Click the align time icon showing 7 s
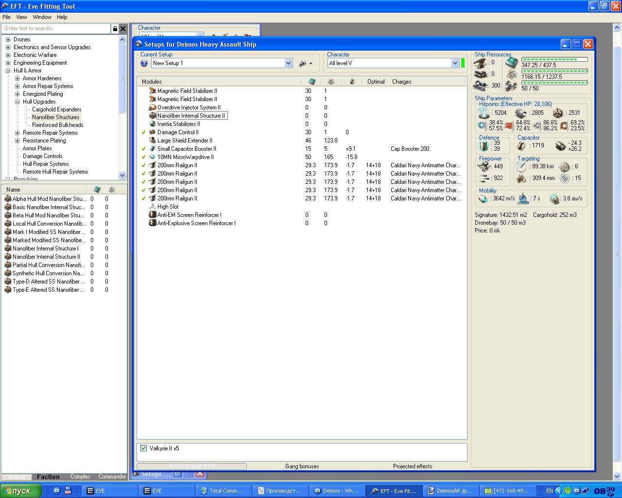The height and width of the screenshot is (498, 622). click(x=523, y=198)
